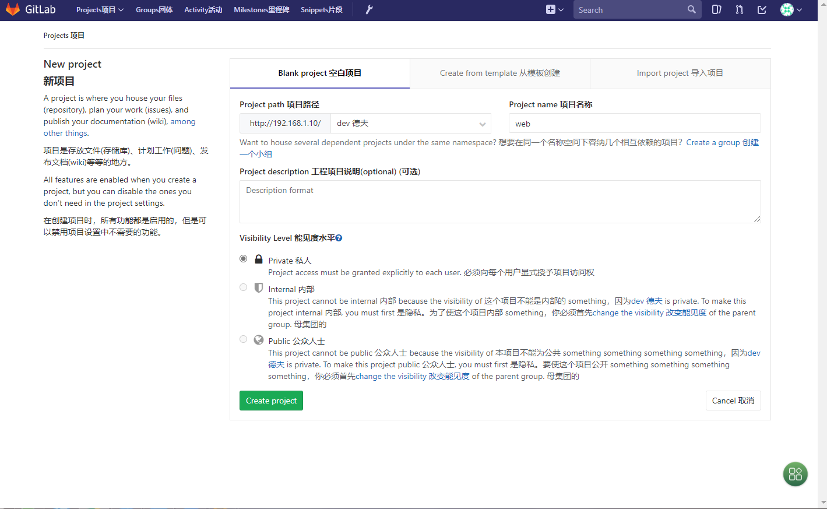Click the Internal shield icon

(259, 287)
